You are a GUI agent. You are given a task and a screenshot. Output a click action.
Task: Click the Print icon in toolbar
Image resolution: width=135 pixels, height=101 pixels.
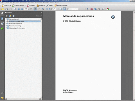(x=6, y=9)
